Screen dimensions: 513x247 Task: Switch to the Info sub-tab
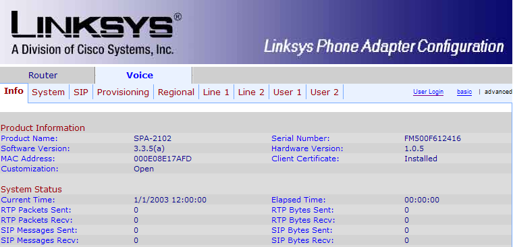[13, 91]
